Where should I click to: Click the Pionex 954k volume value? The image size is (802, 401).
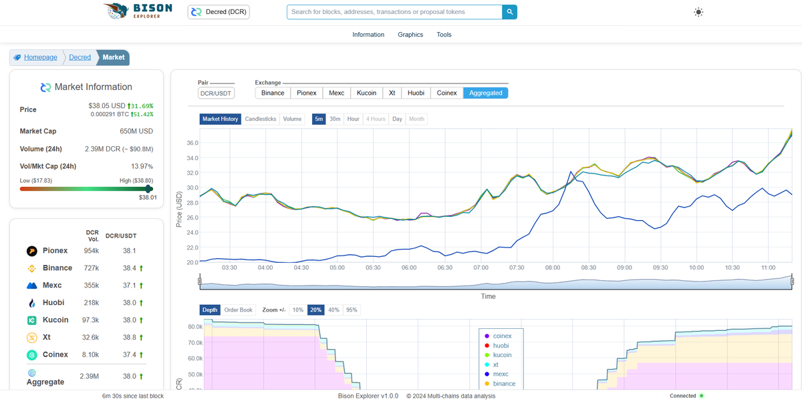92,251
